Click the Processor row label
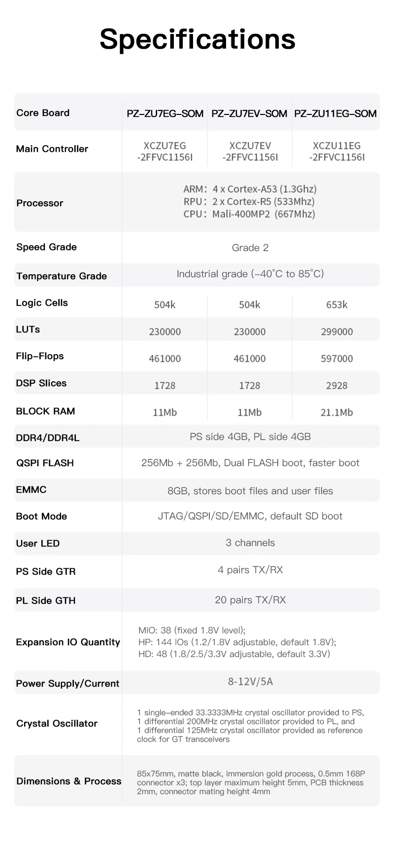This screenshot has height=842, width=394. 40,203
